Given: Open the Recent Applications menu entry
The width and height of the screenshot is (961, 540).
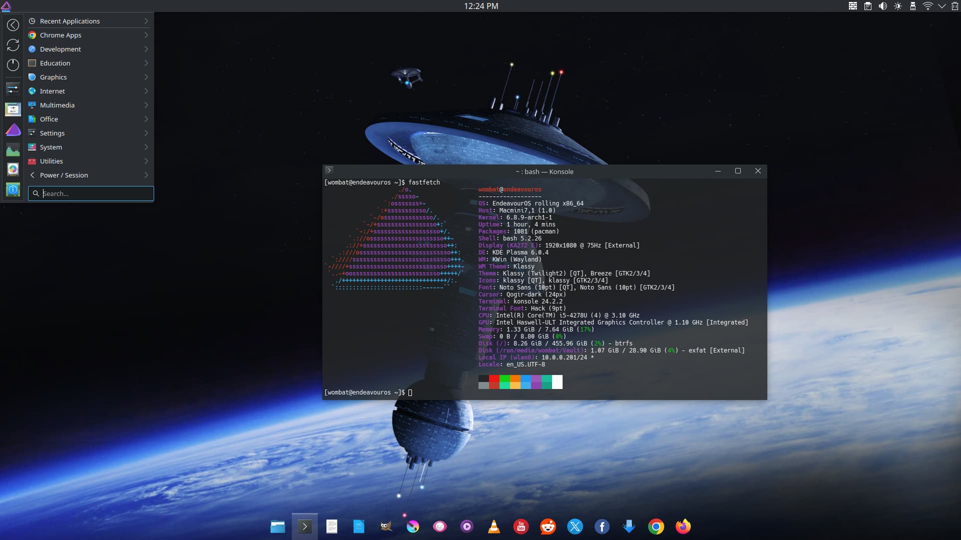Looking at the screenshot, I should pos(70,21).
